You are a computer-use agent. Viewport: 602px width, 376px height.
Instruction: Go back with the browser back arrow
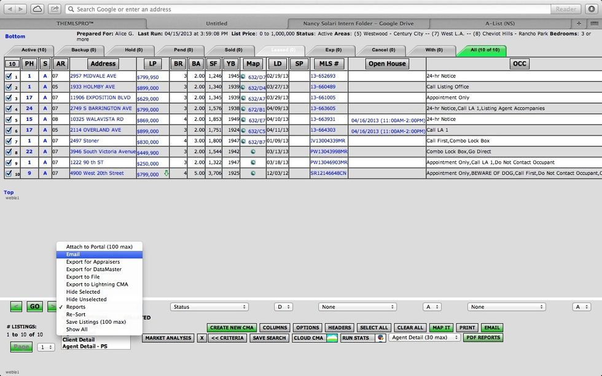pyautogui.click(x=10, y=9)
